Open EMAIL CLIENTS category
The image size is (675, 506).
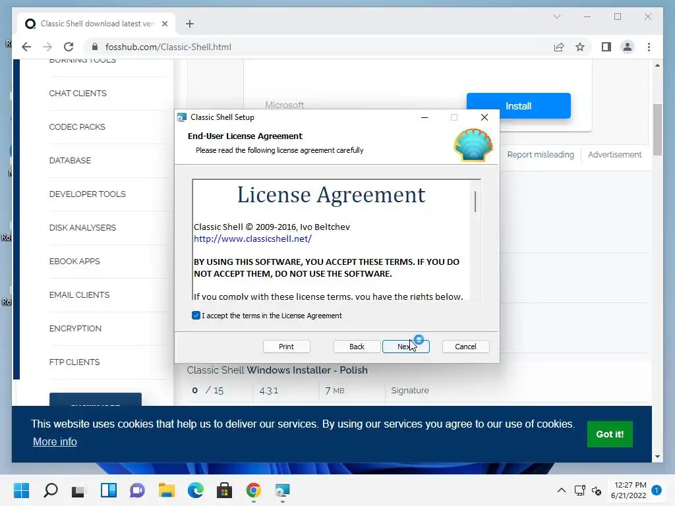(x=79, y=295)
